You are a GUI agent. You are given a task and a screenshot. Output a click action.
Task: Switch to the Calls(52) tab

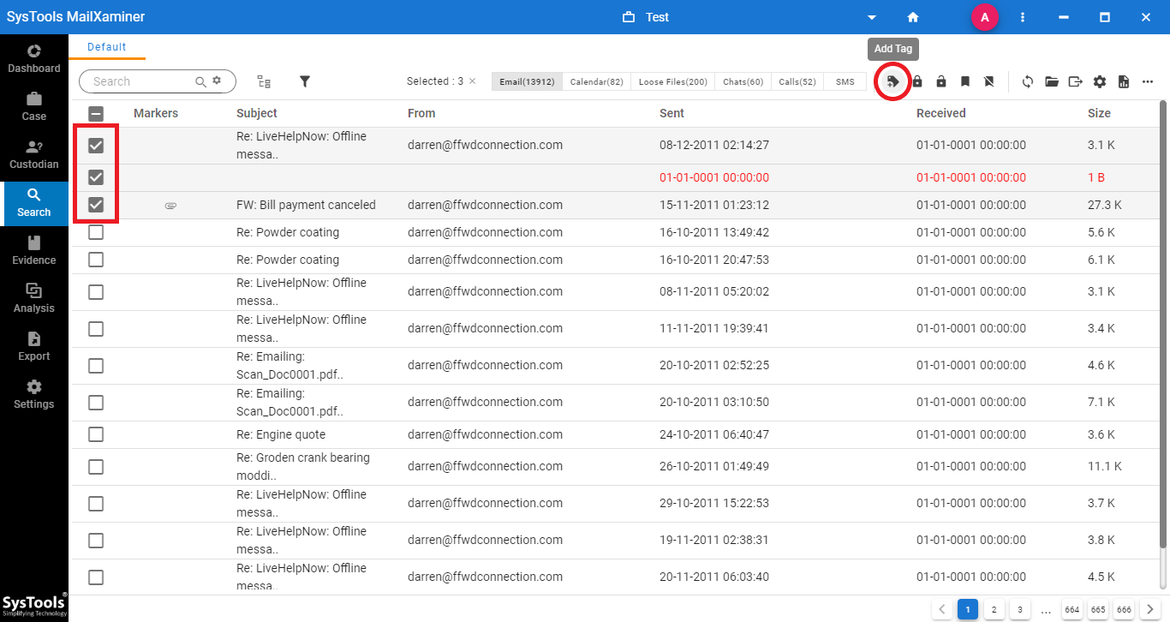click(797, 81)
